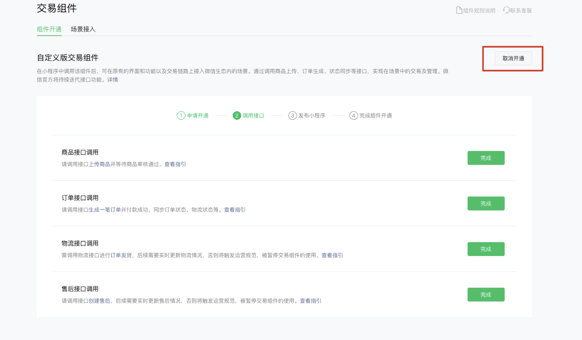582x340 pixels.
Task: Open the 生成一笔订单 interface link
Action: [105, 210]
